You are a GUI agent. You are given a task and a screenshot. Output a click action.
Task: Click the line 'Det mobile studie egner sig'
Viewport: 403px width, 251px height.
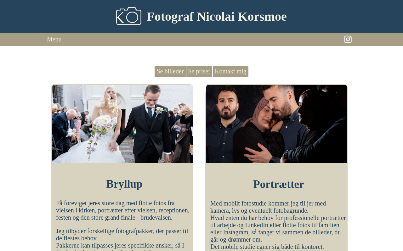tap(267, 247)
